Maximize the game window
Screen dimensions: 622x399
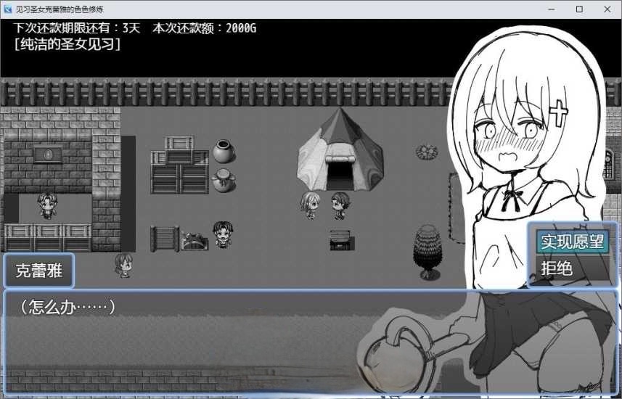point(579,9)
